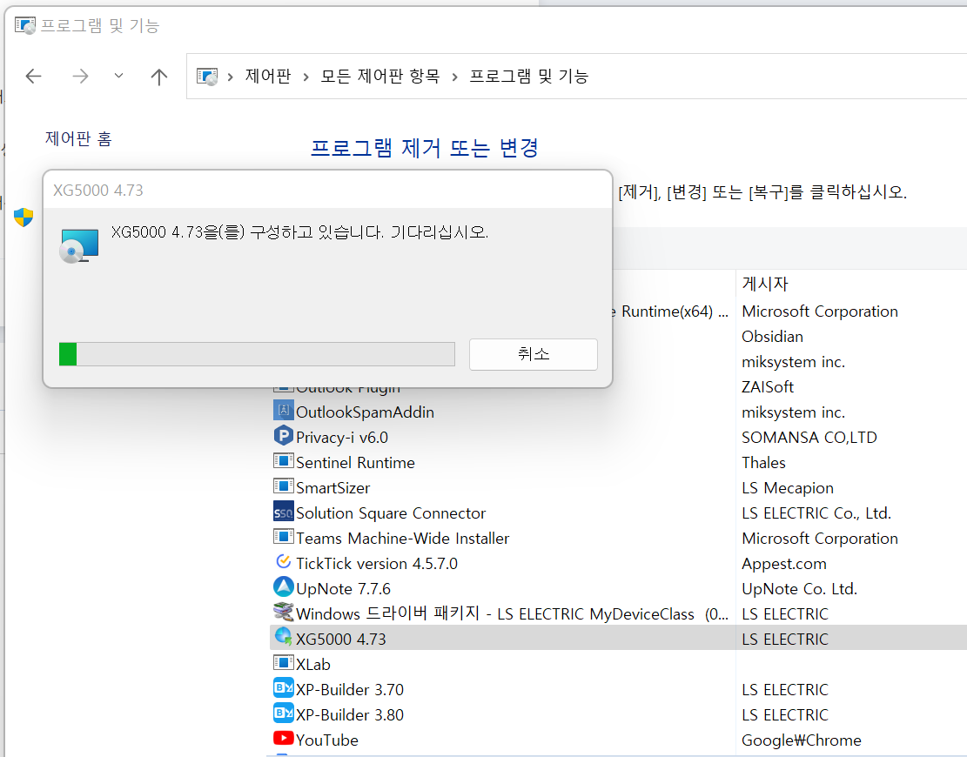The width and height of the screenshot is (967, 757).
Task: Click the XG5000 installer disc icon
Action: coord(78,245)
